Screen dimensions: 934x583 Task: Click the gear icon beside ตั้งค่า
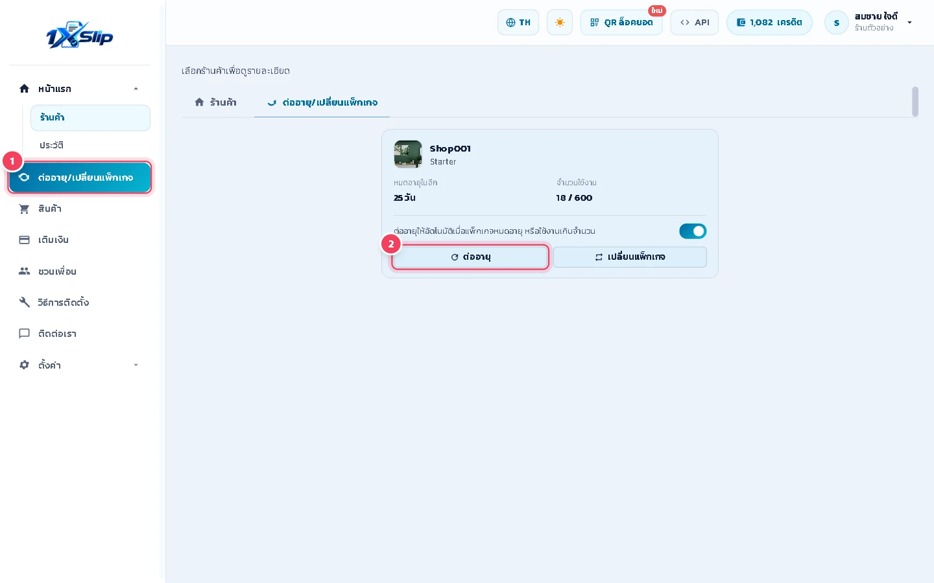(25, 365)
